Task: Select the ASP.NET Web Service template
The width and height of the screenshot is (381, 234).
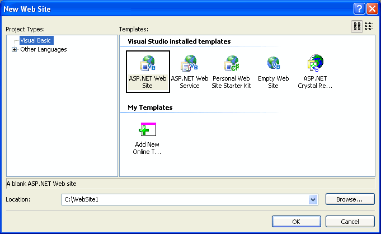Action: pyautogui.click(x=190, y=72)
